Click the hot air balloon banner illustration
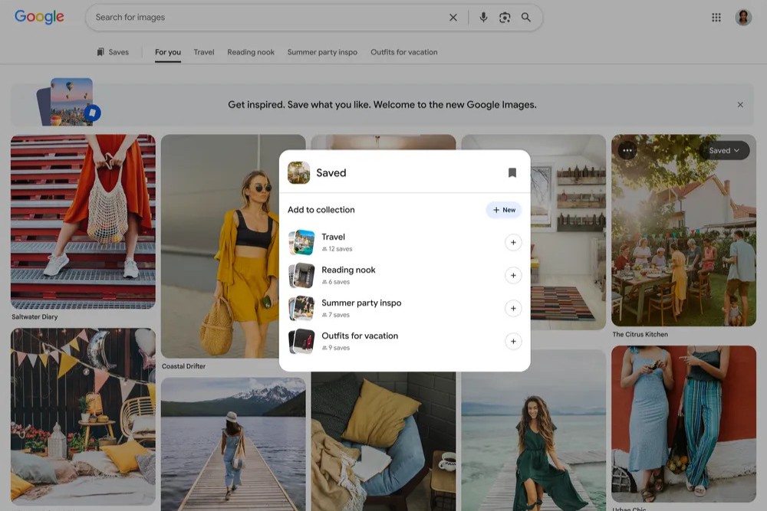This screenshot has width=767, height=511. [x=69, y=102]
